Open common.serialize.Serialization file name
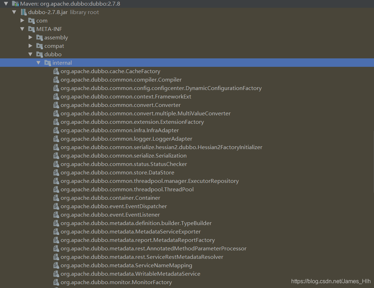374x288 pixels. pyautogui.click(x=124, y=155)
